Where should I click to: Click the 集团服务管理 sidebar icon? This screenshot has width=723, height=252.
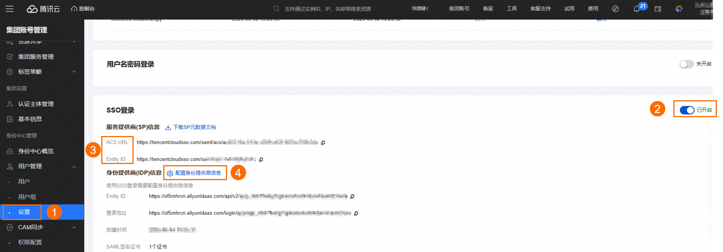point(10,56)
